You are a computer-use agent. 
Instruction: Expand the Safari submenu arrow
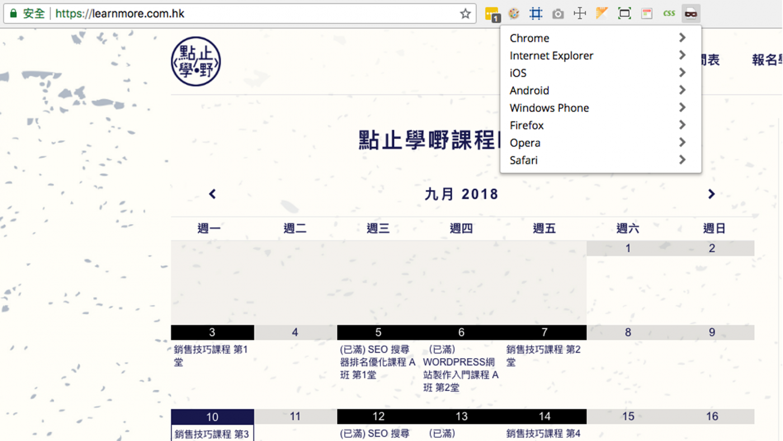(682, 160)
